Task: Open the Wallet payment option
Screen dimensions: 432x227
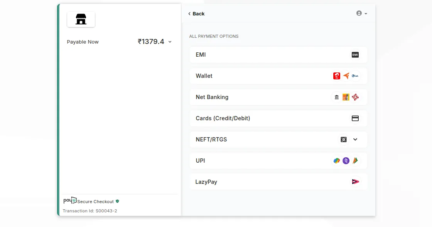Action: (x=251, y=76)
